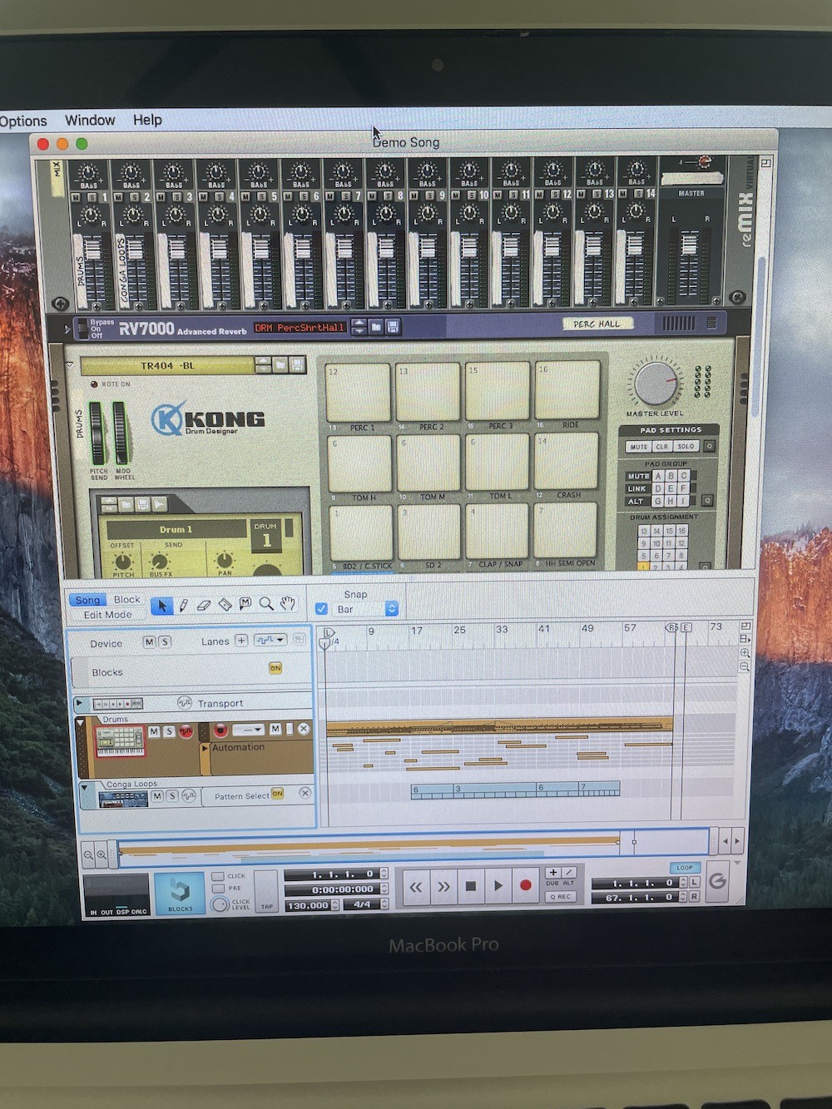The width and height of the screenshot is (832, 1109).
Task: Click Pad Settings MUTE button
Action: tap(638, 447)
